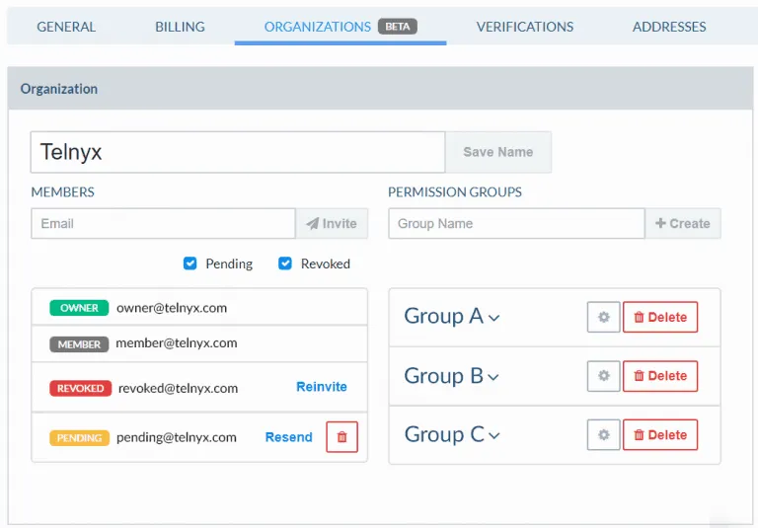Delete Group C permission group
The height and width of the screenshot is (528, 758).
coord(659,435)
